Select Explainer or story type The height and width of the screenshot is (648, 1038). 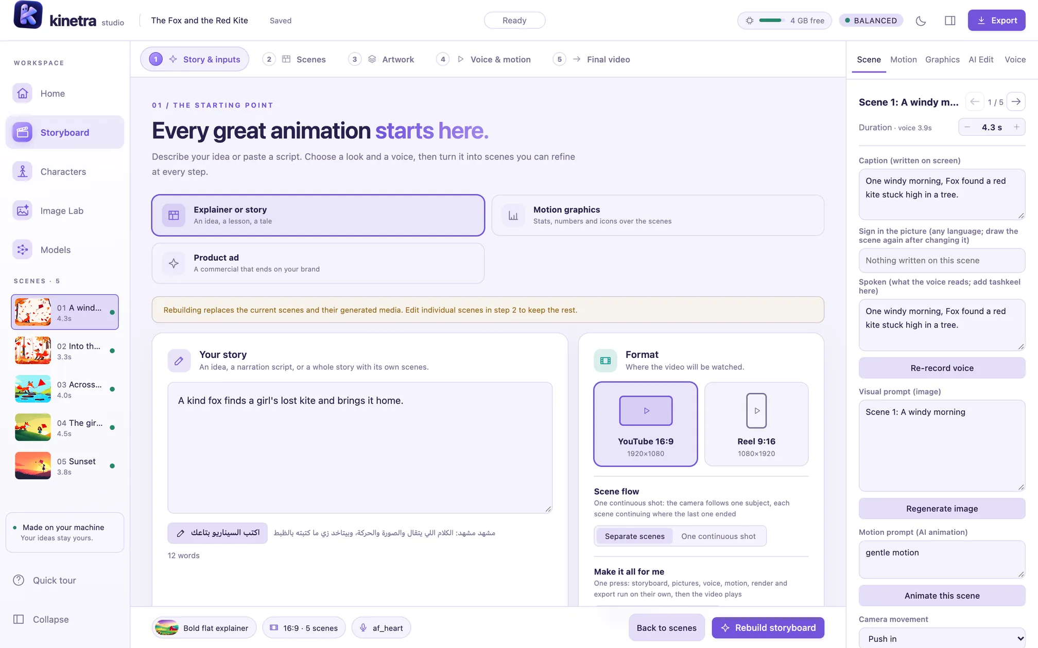[318, 215]
